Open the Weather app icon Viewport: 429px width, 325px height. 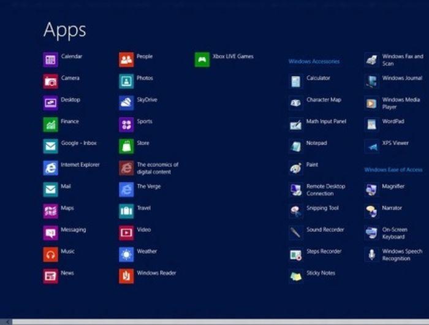(126, 254)
